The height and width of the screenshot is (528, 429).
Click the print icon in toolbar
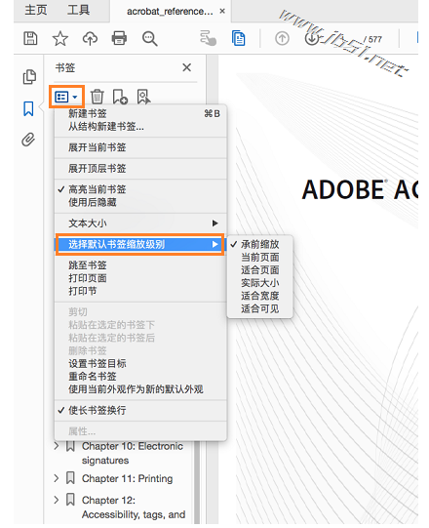119,38
